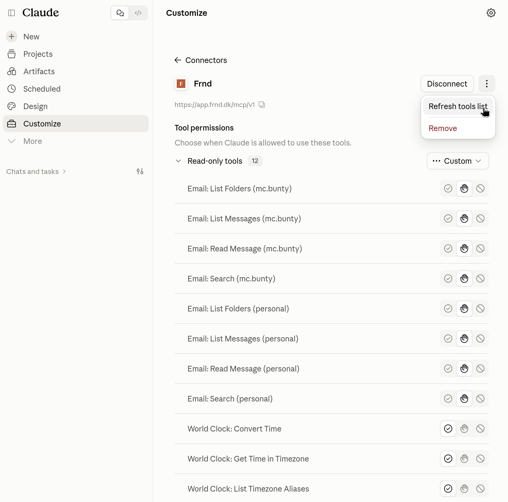508x502 pixels.
Task: Set Email: List Messages (mc.bunty) to ask
Action: [464, 218]
